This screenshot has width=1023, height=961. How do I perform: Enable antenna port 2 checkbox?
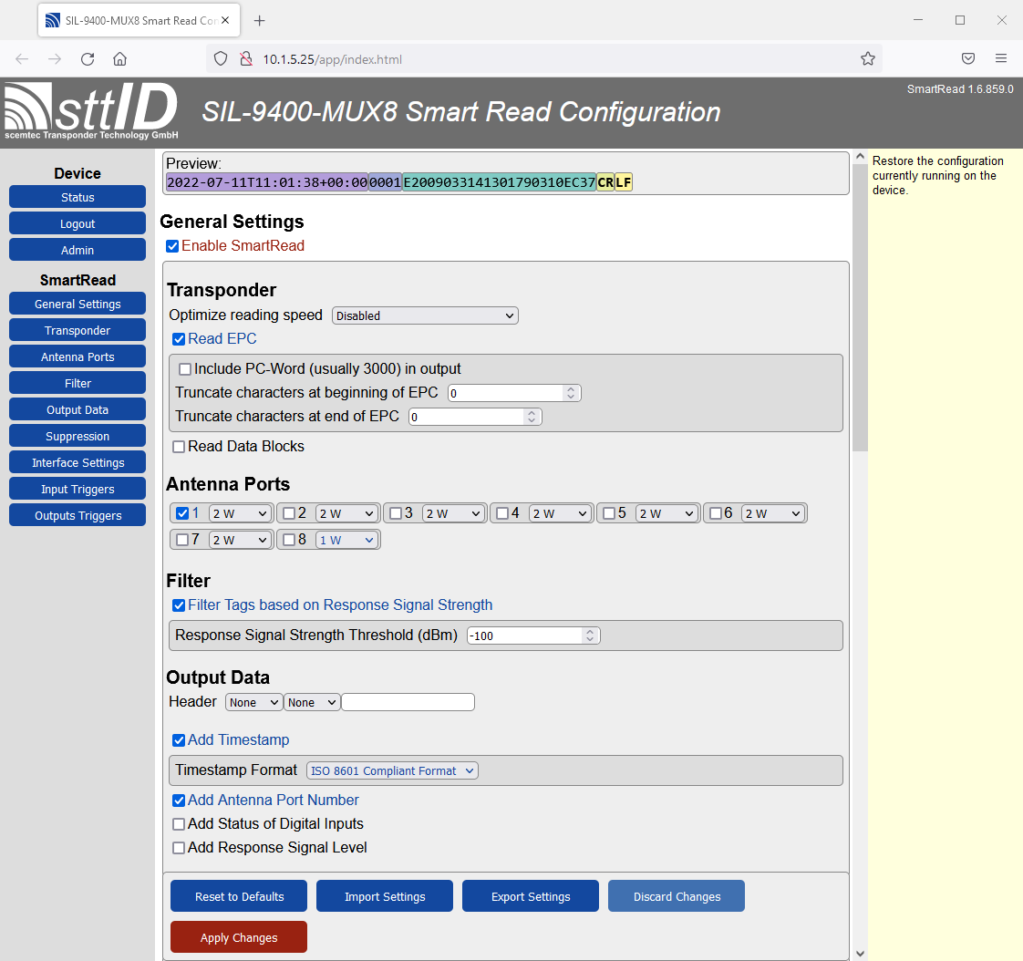click(x=290, y=513)
